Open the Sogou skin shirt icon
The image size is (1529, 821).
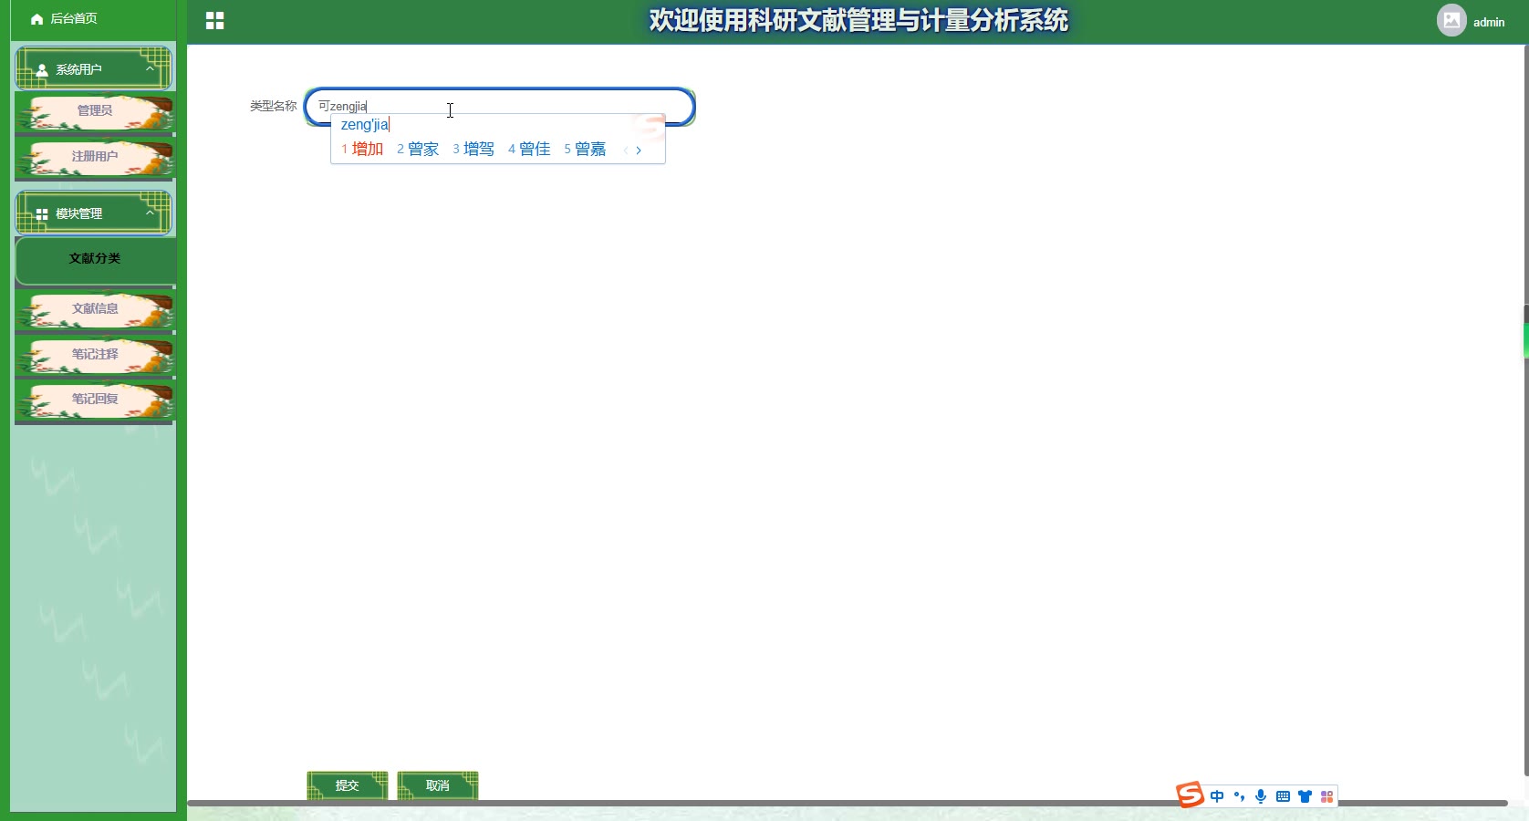1305,796
